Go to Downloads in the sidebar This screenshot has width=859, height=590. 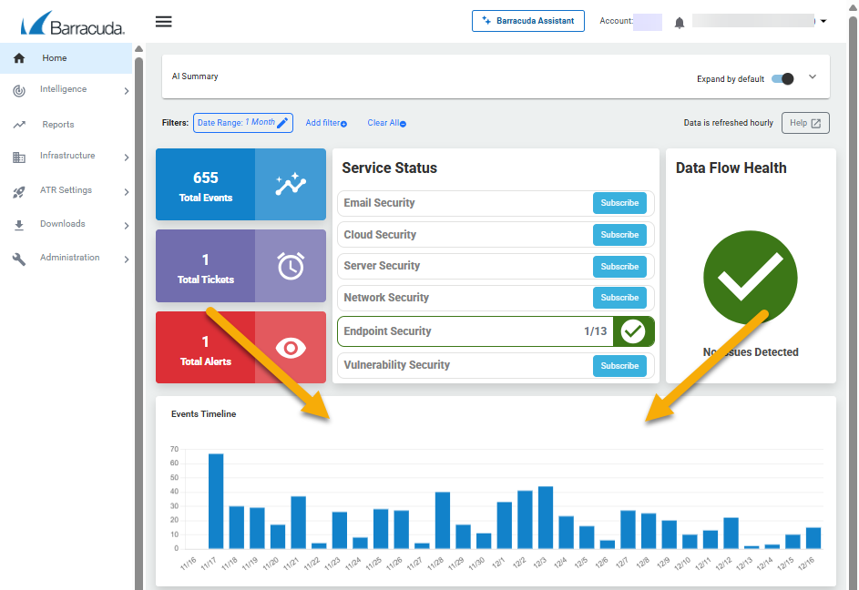click(62, 224)
